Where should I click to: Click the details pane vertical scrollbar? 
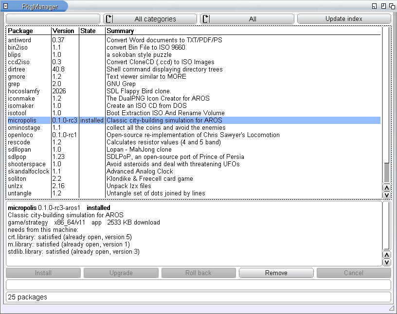387,226
